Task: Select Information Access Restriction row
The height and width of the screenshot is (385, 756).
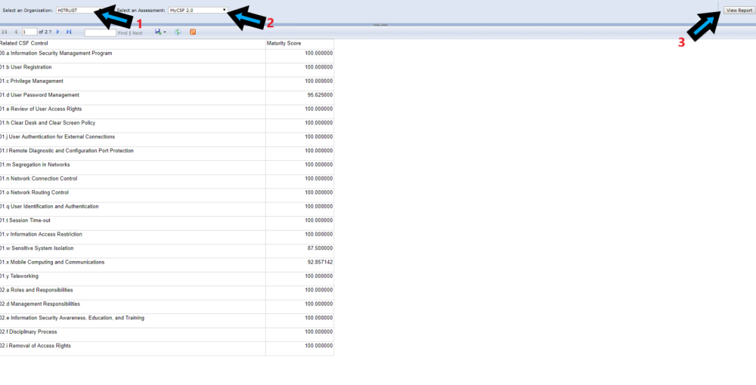Action: [166, 237]
